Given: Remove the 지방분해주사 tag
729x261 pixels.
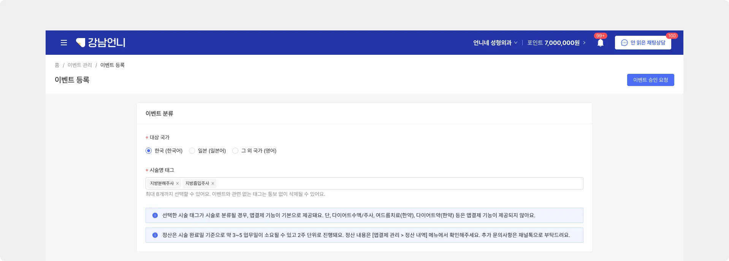Looking at the screenshot, I should point(177,183).
